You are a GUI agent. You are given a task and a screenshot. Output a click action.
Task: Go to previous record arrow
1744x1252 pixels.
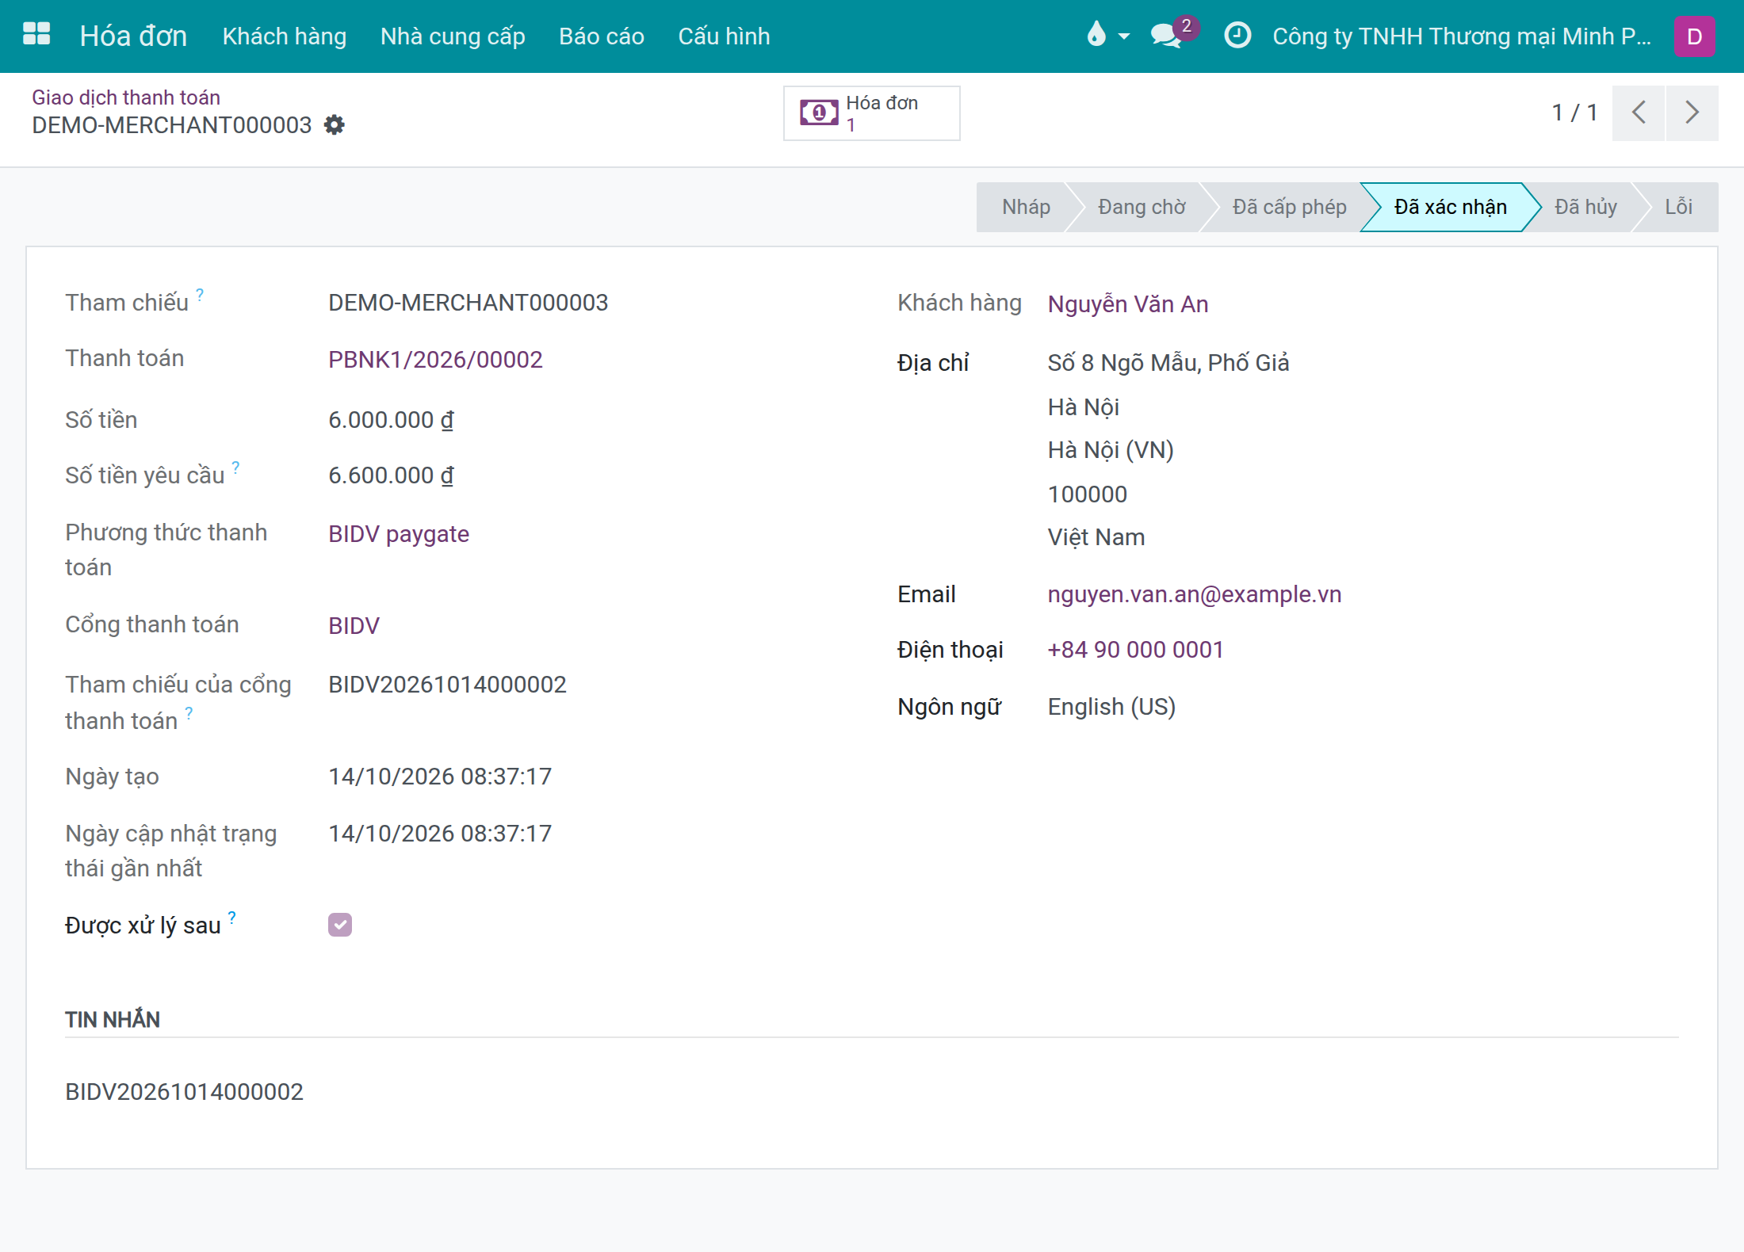pyautogui.click(x=1639, y=113)
